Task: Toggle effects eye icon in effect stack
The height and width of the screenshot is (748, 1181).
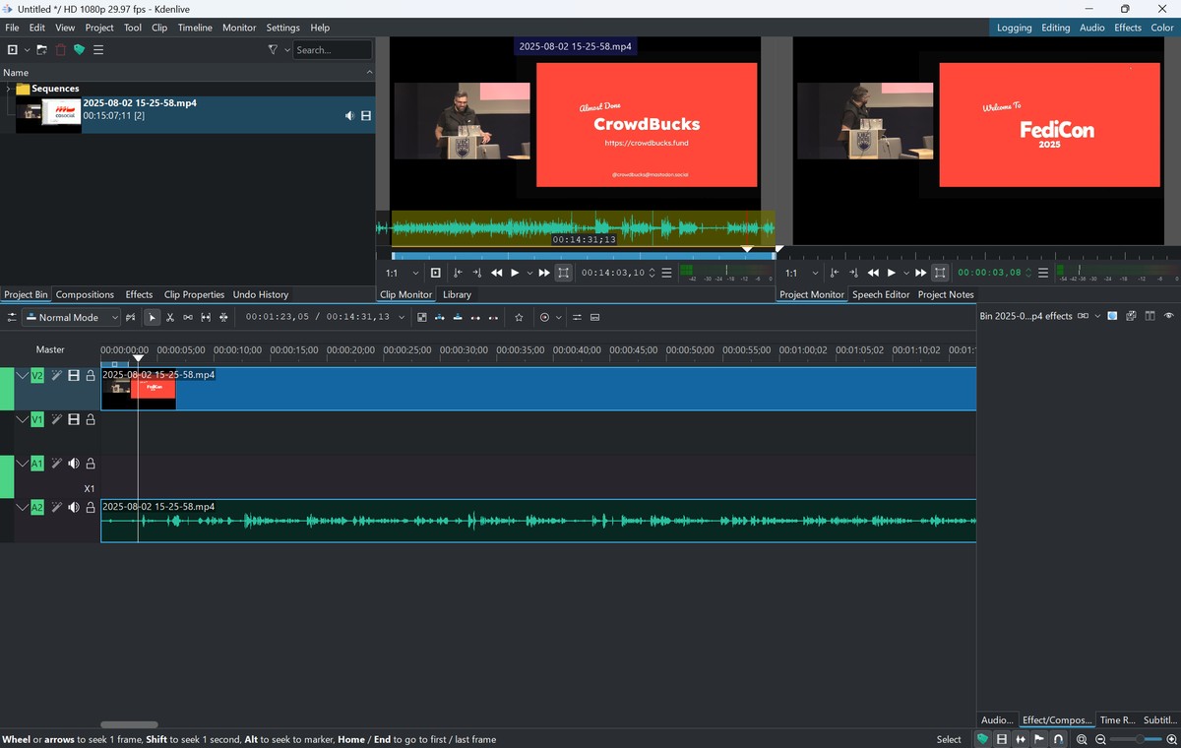Action: (1168, 316)
